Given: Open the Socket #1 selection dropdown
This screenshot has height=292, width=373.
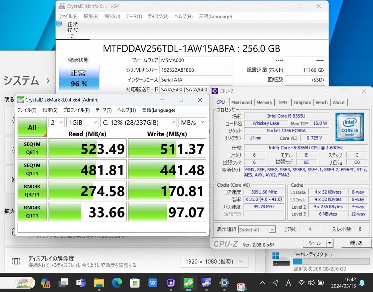Looking at the screenshot, I should point(257,230).
